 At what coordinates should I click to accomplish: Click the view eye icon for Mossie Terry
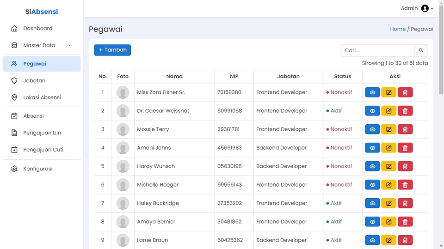(x=372, y=129)
